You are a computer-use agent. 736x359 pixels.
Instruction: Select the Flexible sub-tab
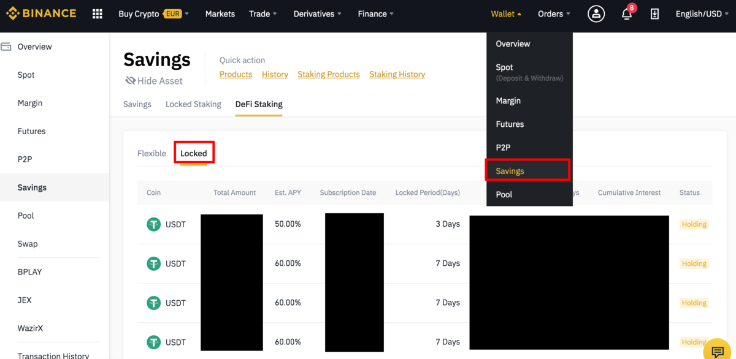(151, 153)
